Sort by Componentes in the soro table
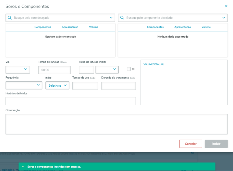Image resolution: width=233 pixels, height=171 pixels. click(43, 27)
